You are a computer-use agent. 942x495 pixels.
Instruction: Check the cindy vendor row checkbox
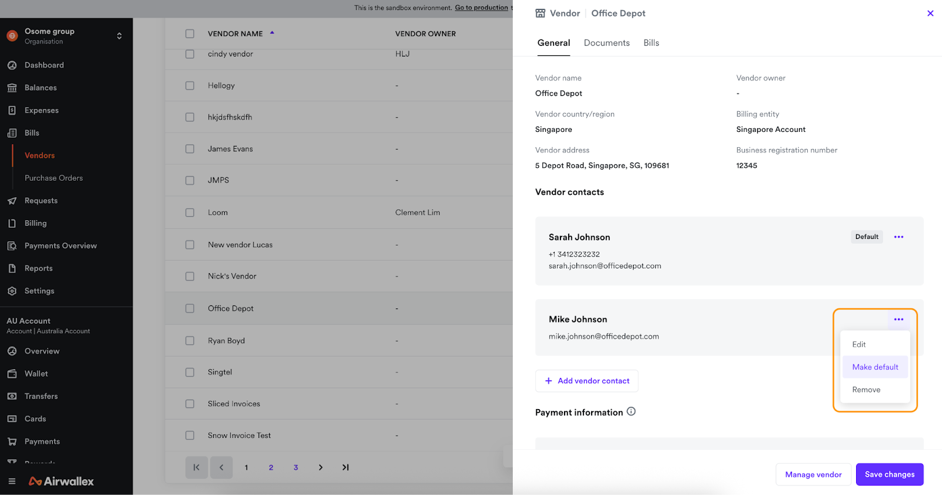[190, 54]
